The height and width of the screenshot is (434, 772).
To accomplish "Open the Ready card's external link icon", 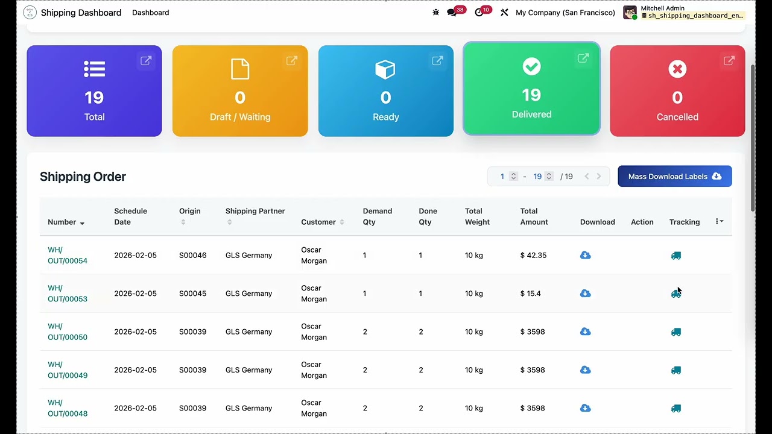I will [x=438, y=61].
